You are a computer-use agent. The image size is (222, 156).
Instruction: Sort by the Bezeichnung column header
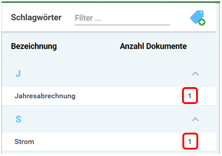[x=34, y=46]
